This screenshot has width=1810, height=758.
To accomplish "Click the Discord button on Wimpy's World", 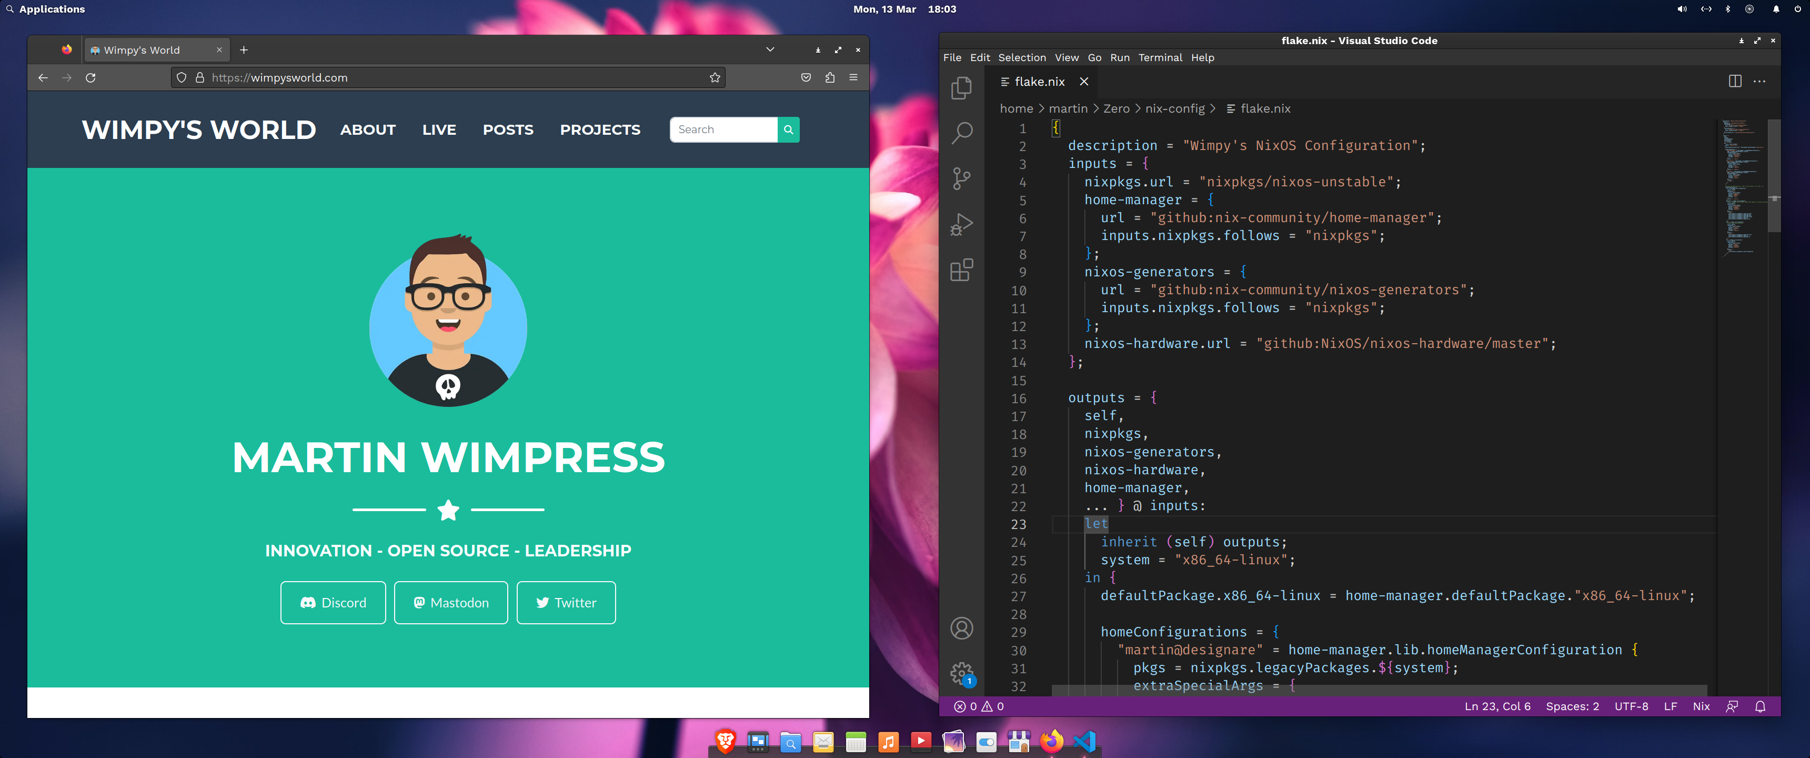I will click(334, 602).
